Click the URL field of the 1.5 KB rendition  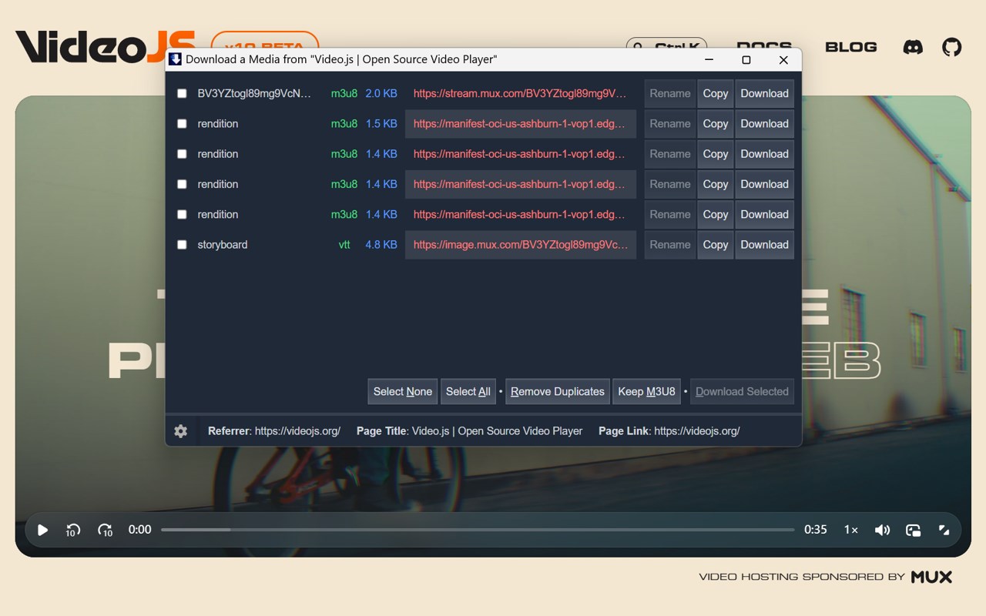click(521, 124)
